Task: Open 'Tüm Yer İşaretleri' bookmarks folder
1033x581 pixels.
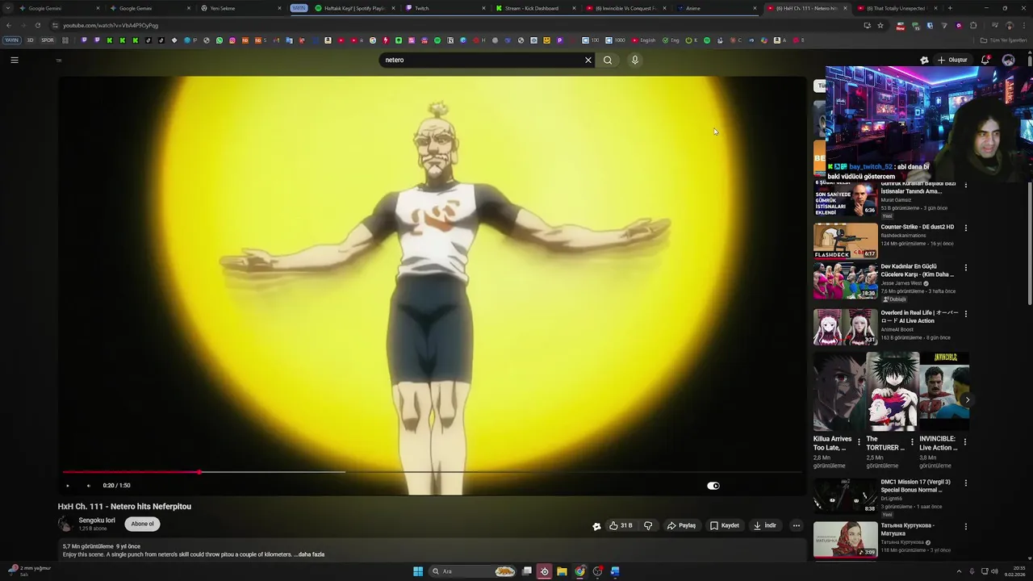Action: click(1003, 40)
